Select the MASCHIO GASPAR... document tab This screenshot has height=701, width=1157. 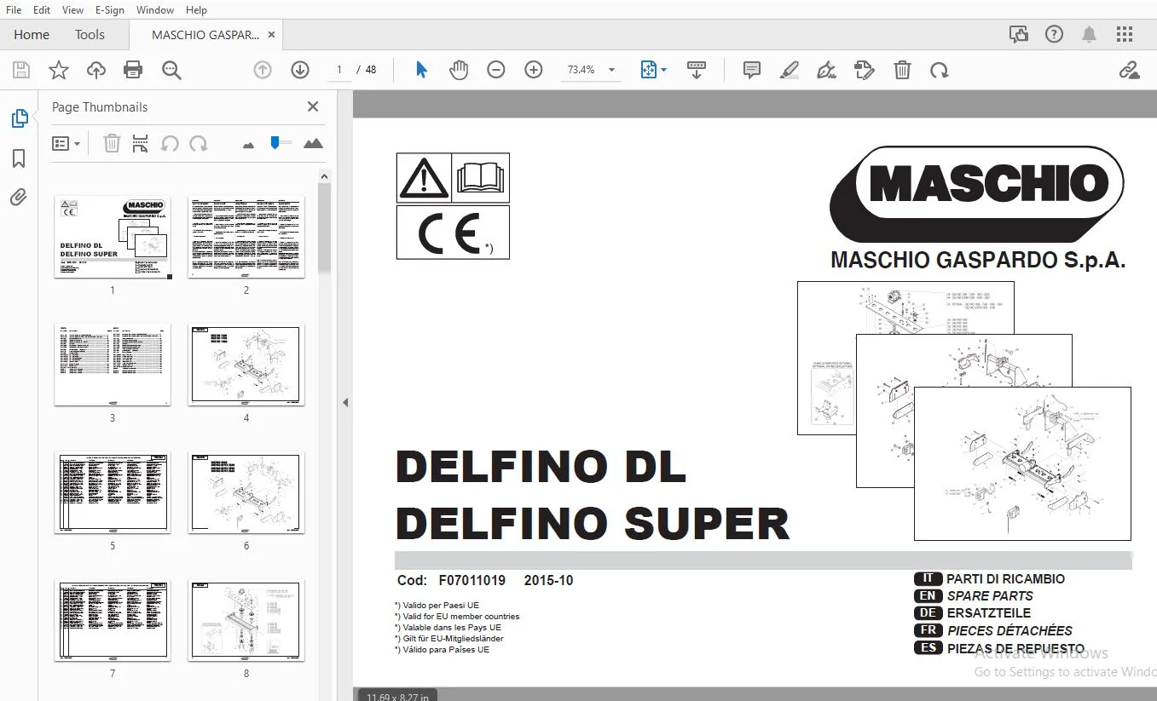pos(205,35)
